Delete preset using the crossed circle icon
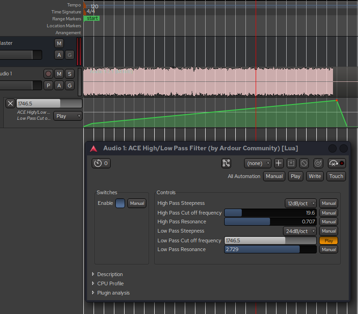Image resolution: width=358 pixels, height=314 pixels. (x=304, y=163)
